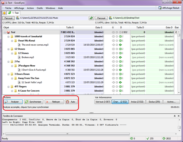
Task: Click double left arrow on 2 Pac row
Action: tap(113, 61)
